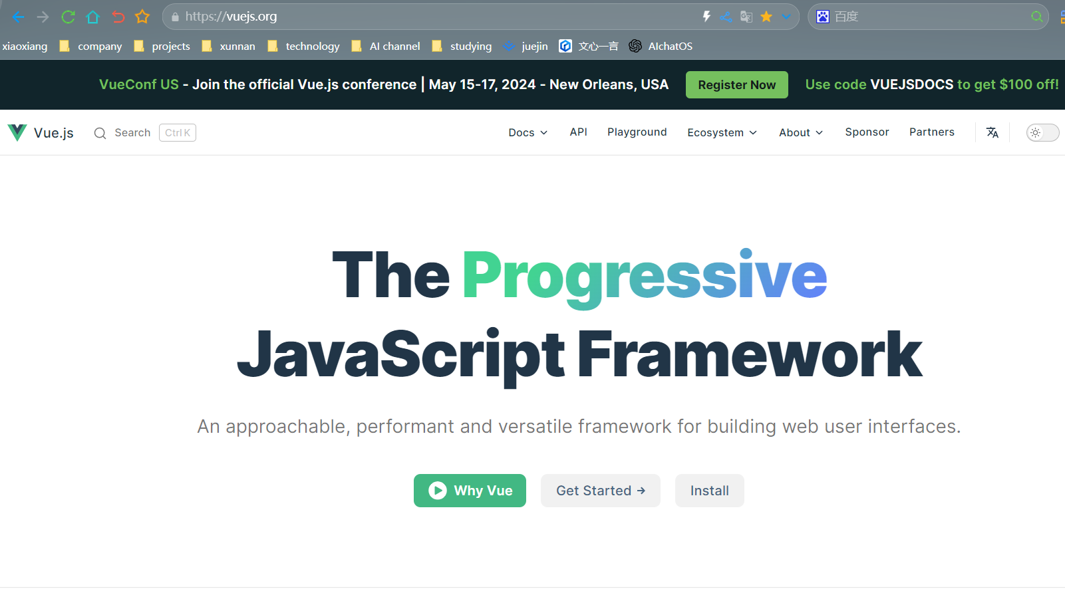The height and width of the screenshot is (593, 1065).
Task: Open the AI channel bookmark folder
Action: point(386,46)
